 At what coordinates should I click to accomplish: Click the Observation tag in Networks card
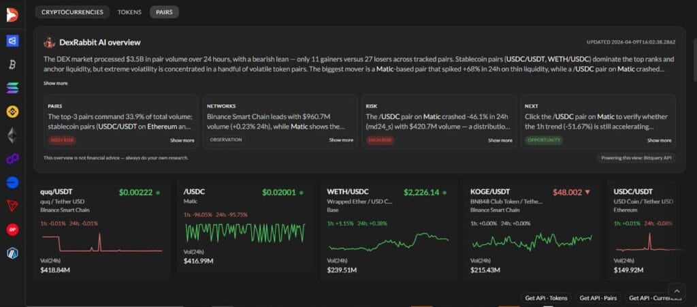point(226,140)
